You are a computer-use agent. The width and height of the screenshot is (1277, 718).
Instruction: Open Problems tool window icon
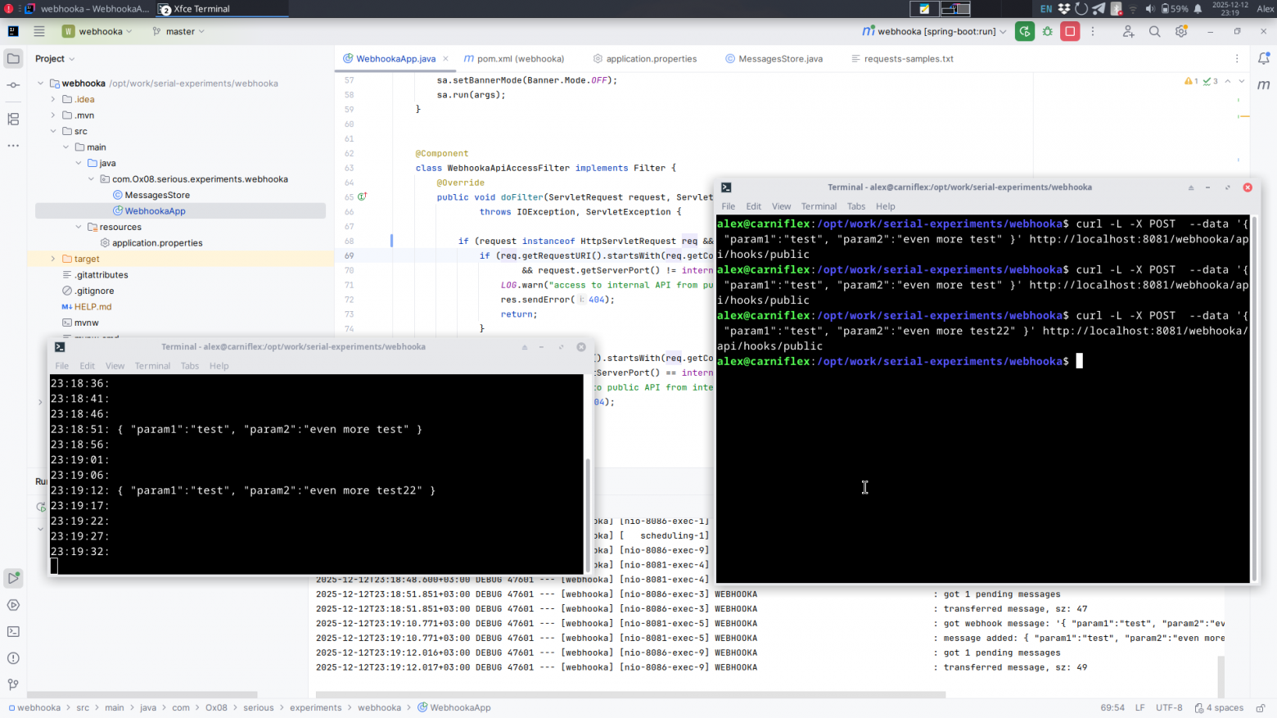pyautogui.click(x=13, y=658)
